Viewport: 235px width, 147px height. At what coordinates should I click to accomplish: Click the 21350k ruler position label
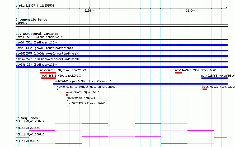coord(191,11)
